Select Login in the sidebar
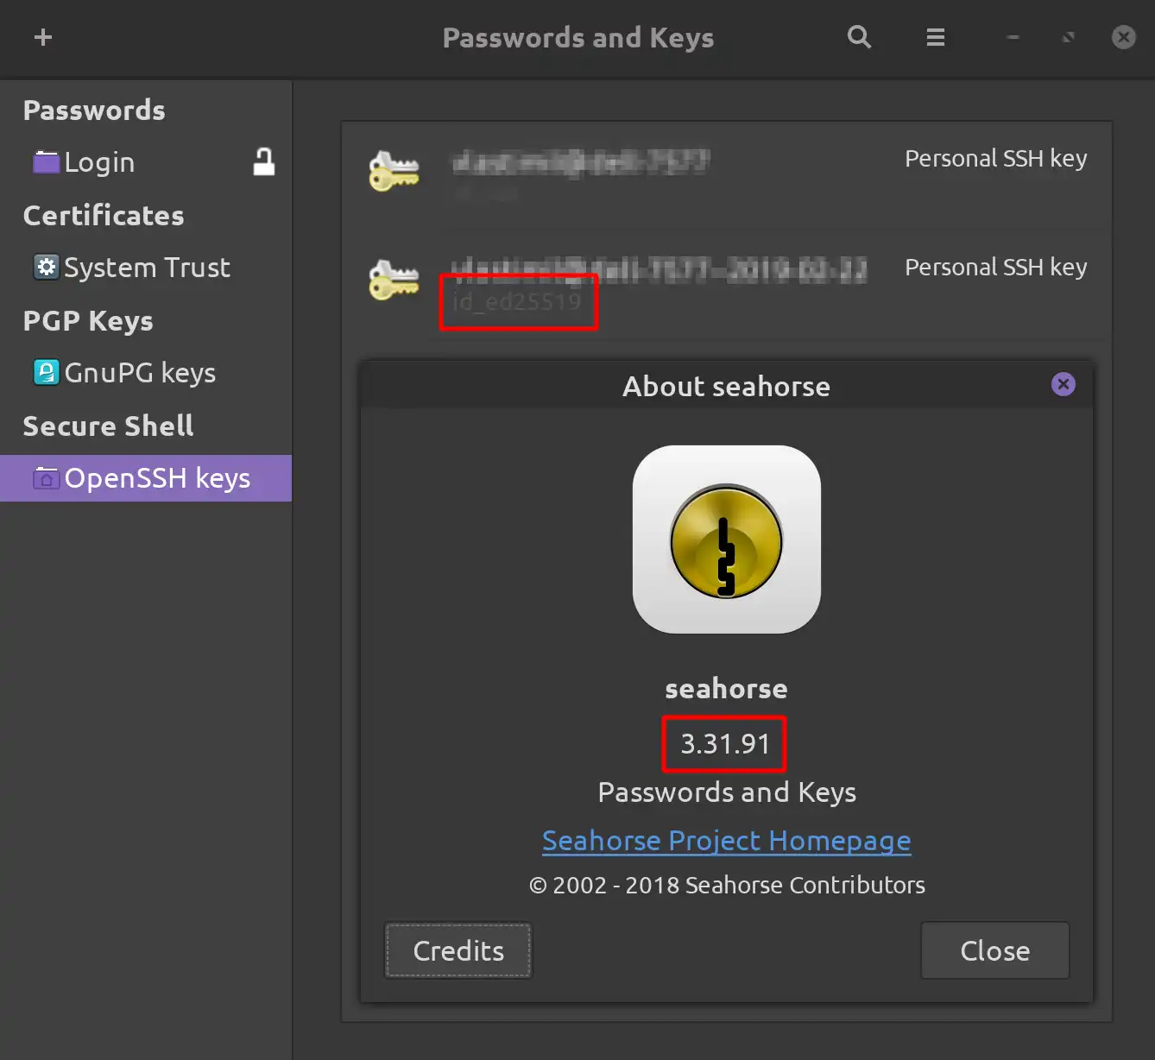Viewport: 1155px width, 1060px height. (x=99, y=162)
